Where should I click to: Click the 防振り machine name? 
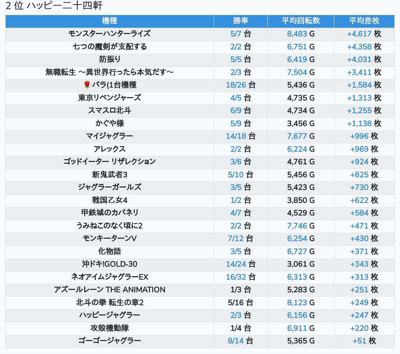click(x=109, y=60)
